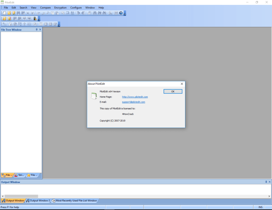Screen dimensions: 272x210
Task: Click the Undo arrow icon
Action: (38, 13)
